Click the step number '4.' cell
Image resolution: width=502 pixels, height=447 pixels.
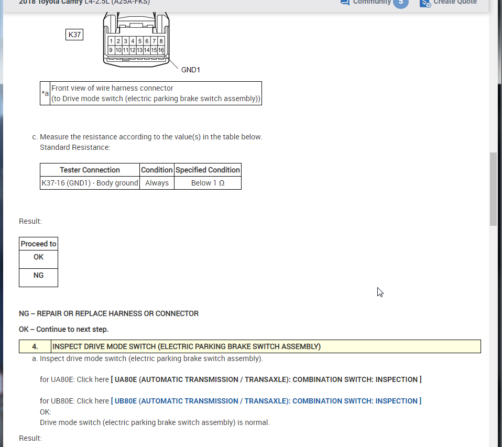tap(35, 346)
